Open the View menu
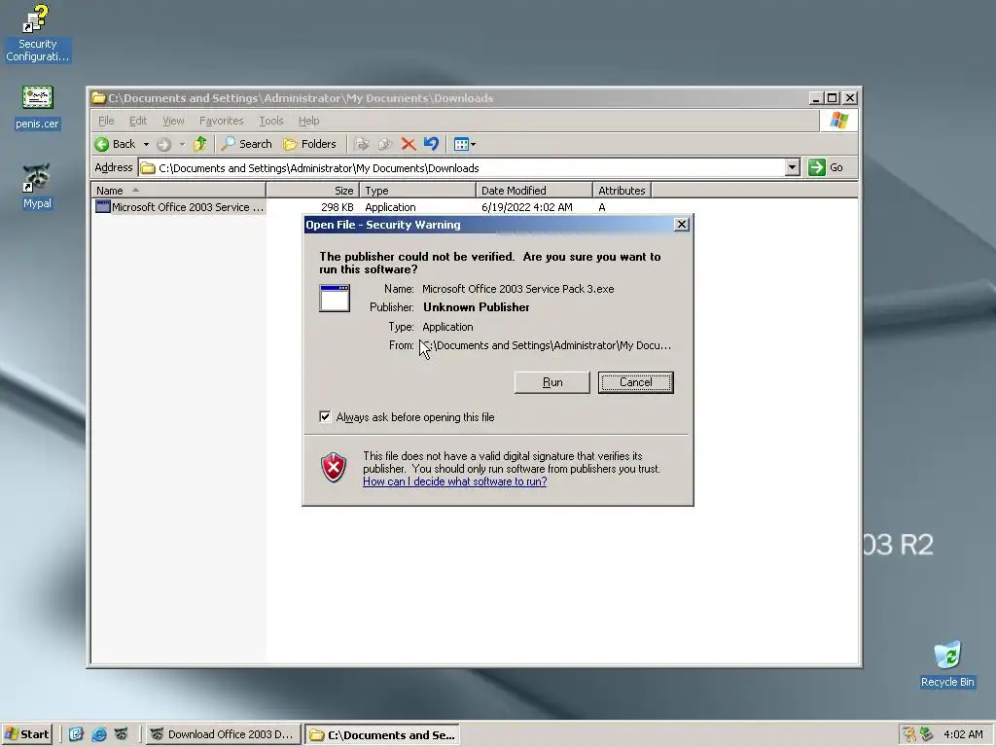 point(173,121)
